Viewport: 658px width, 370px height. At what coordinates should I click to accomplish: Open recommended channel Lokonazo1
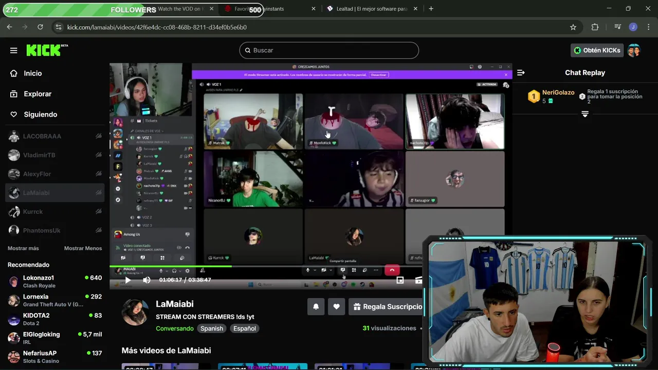(x=54, y=282)
